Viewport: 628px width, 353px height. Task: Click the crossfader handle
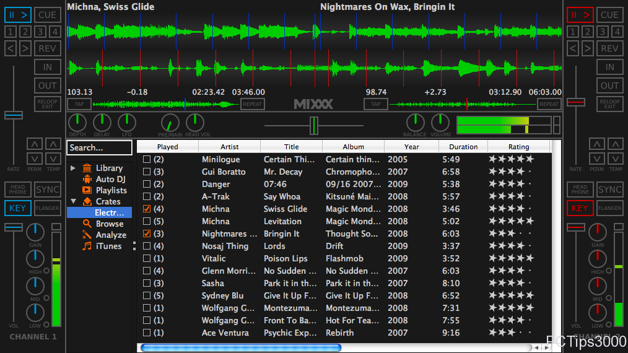[314, 126]
